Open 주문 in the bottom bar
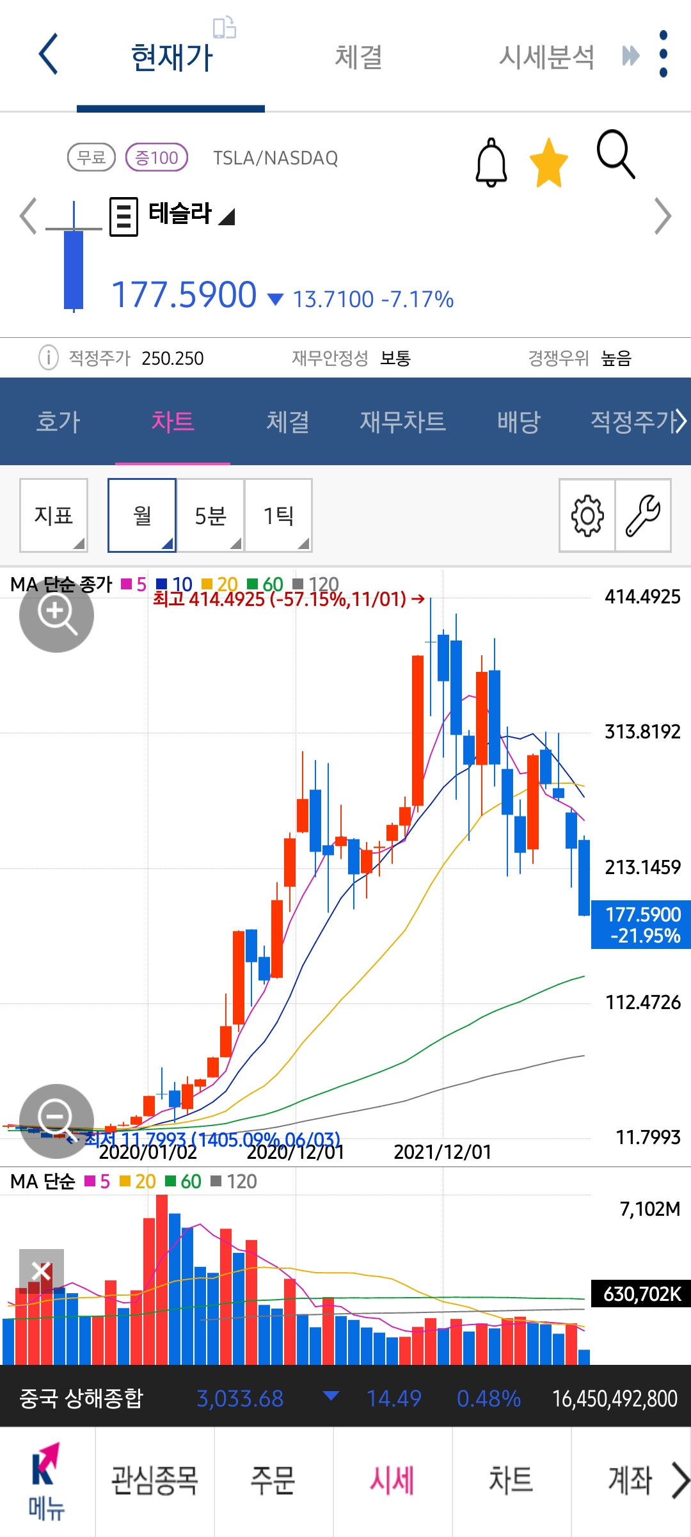The height and width of the screenshot is (1537, 691). pyautogui.click(x=273, y=1481)
